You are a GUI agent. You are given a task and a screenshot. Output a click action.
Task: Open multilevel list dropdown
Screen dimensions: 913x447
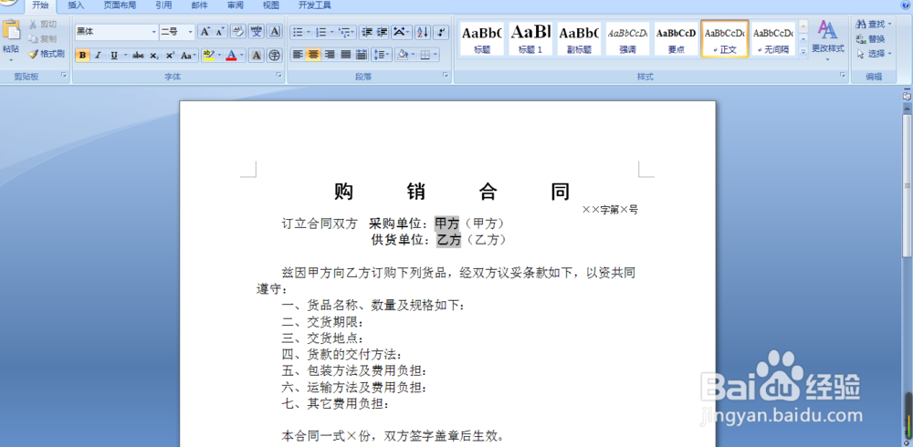[x=353, y=31]
